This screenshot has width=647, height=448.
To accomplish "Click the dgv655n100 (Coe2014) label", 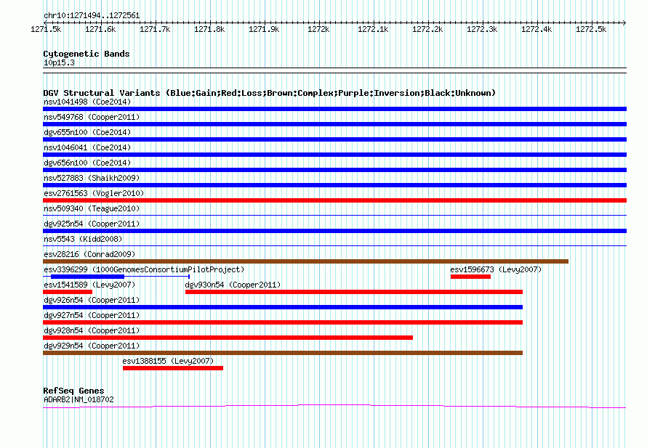I will (87, 132).
